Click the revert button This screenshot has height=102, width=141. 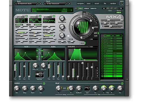pyautogui.click(x=97, y=4)
